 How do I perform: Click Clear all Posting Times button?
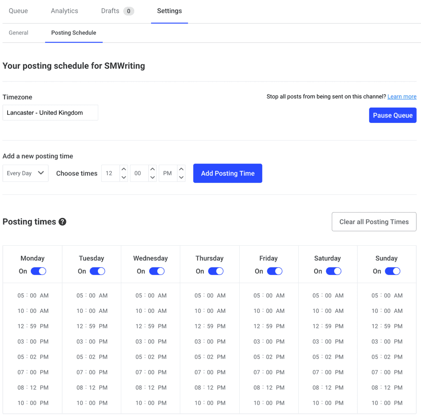[374, 222]
